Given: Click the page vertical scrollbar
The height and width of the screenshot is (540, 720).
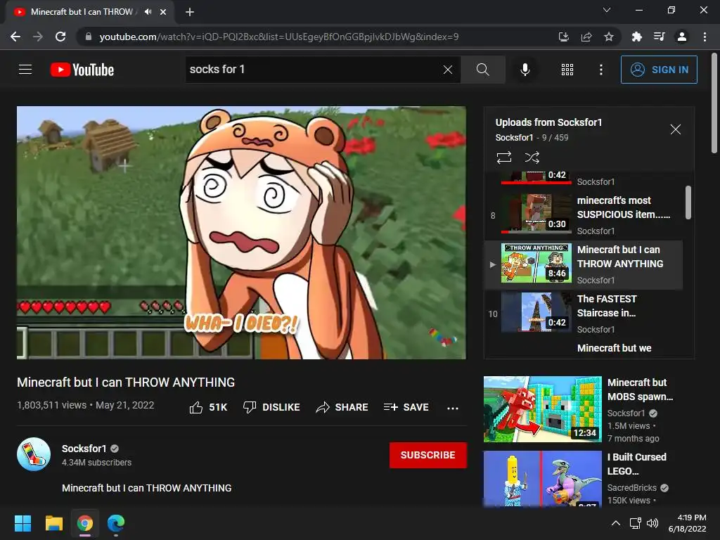Looking at the screenshot, I should point(714,103).
